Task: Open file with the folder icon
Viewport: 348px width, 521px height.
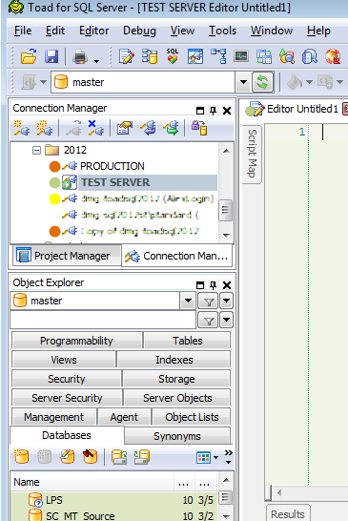Action: (29, 56)
